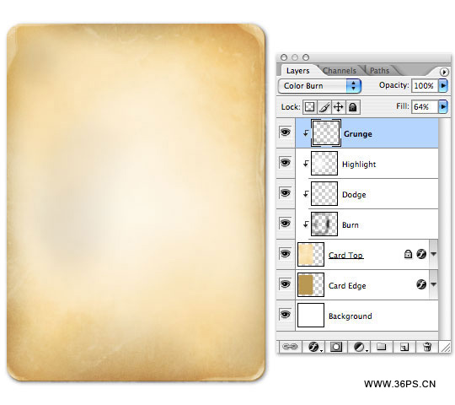
Task: Click the aged card canvas image
Action: click(136, 202)
